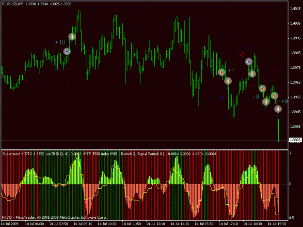Screen dimensions: 303x227
Task: Click the highlighted 1.3926 current price tag
Action: [x=295, y=139]
